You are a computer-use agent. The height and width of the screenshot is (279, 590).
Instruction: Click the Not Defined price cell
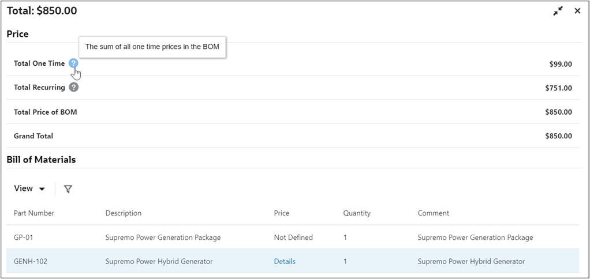click(293, 237)
